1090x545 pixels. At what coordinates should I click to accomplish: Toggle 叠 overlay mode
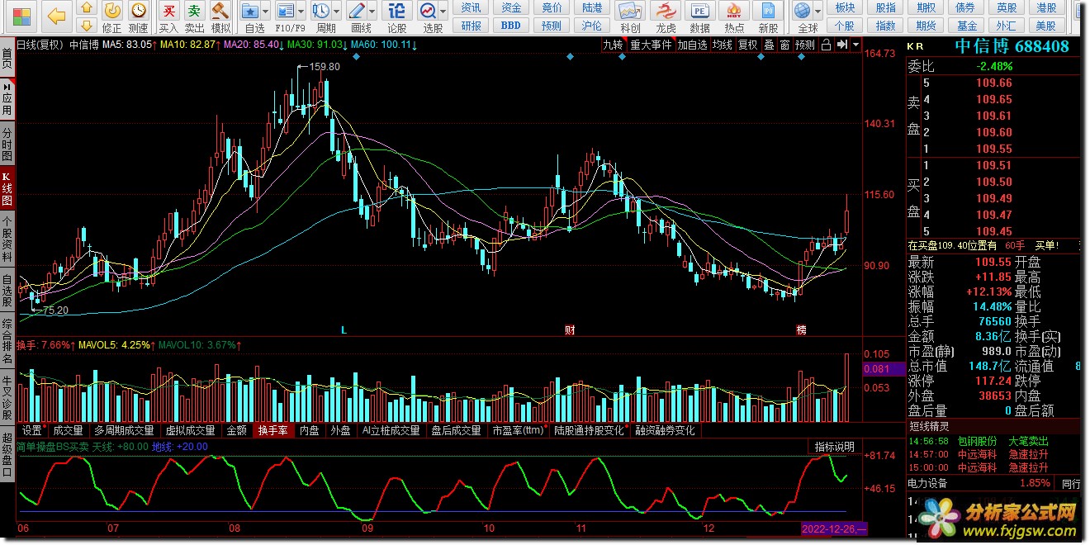tap(769, 45)
